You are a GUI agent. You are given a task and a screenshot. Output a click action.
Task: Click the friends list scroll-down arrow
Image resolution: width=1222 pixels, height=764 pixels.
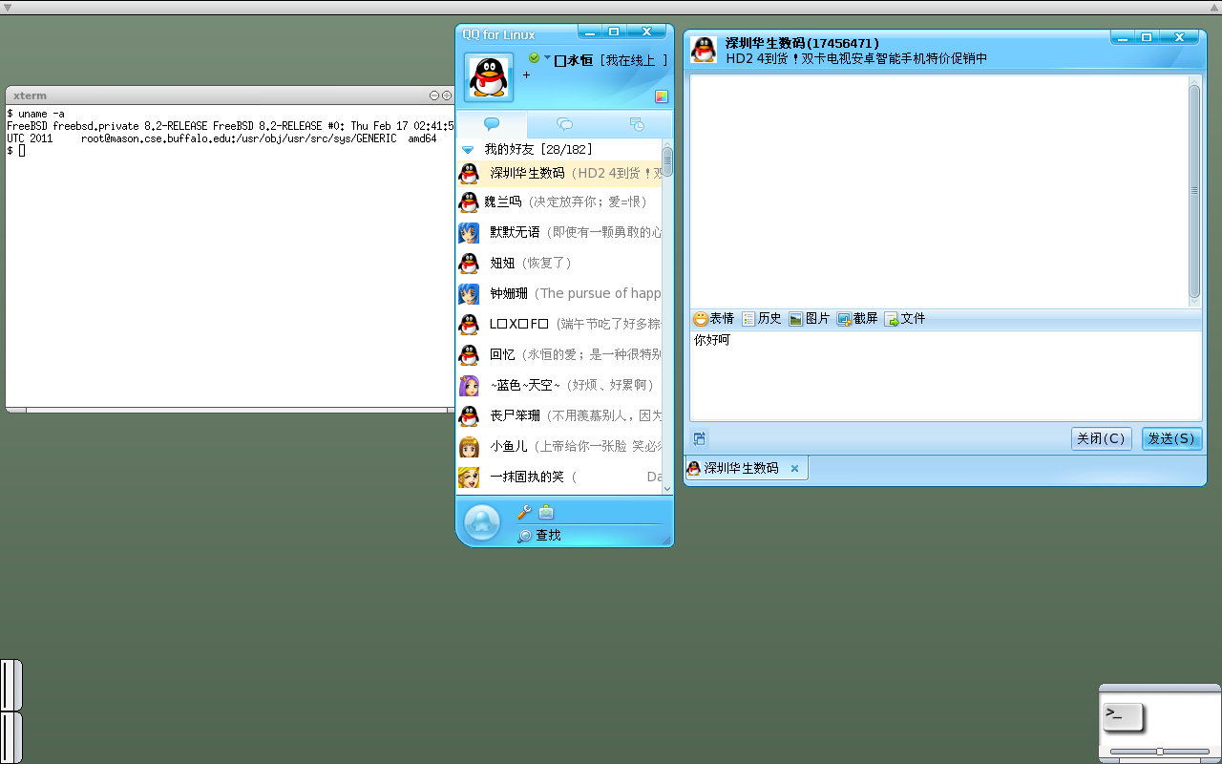pyautogui.click(x=667, y=489)
